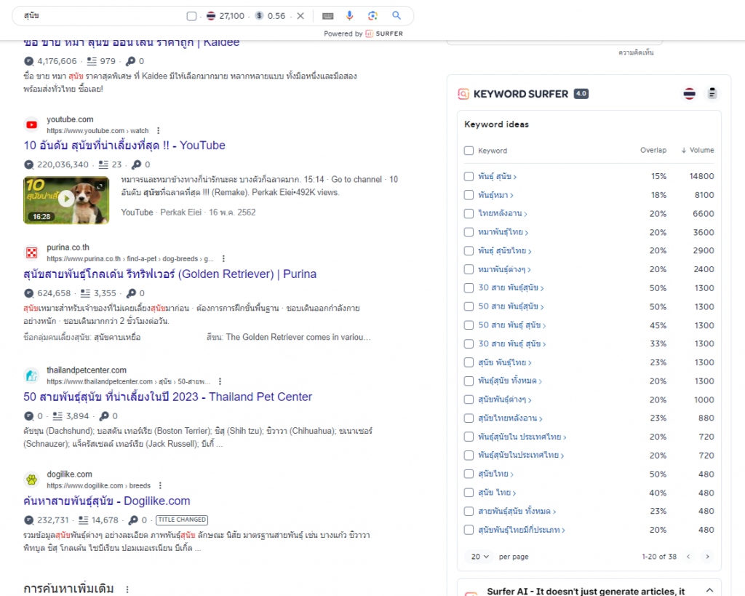
Task: Go to previous page of keyword ideas
Action: 688,557
